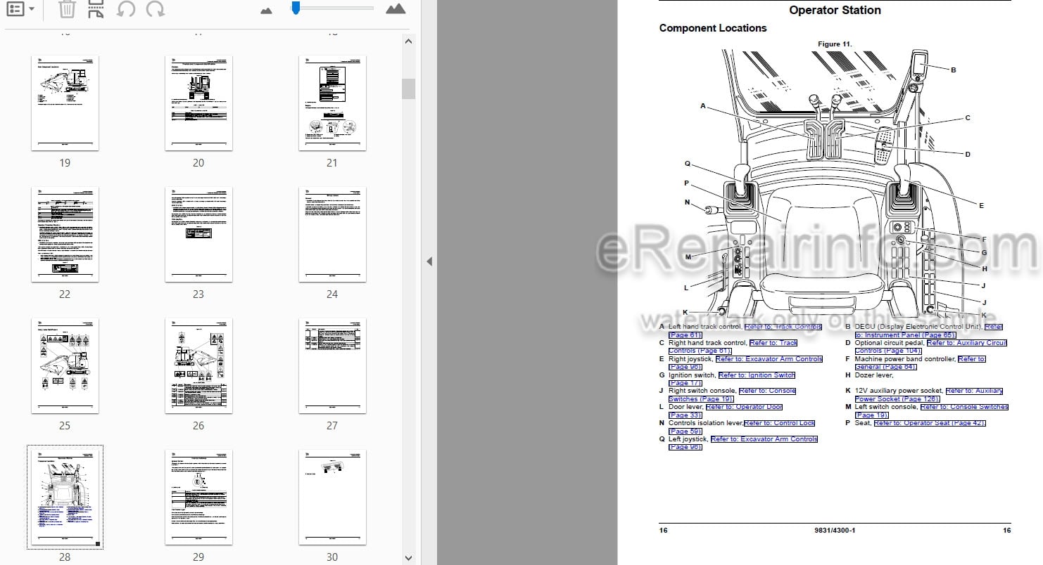Select page 19 thumbnail
1043x565 pixels.
click(65, 103)
